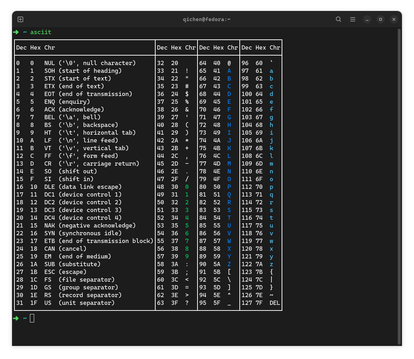Click the green character '0' in Chr column
The image size is (414, 359).
pos(187,187)
